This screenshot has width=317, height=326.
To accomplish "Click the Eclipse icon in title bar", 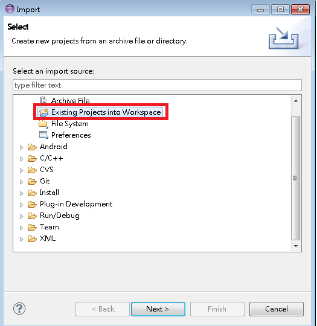I will (x=10, y=9).
